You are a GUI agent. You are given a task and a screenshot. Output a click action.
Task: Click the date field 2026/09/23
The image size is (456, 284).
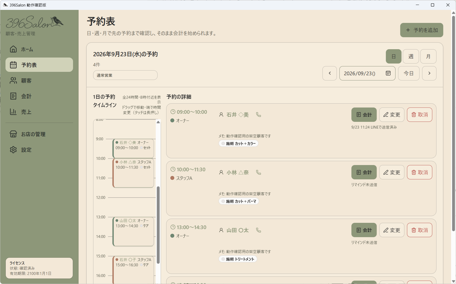(367, 73)
